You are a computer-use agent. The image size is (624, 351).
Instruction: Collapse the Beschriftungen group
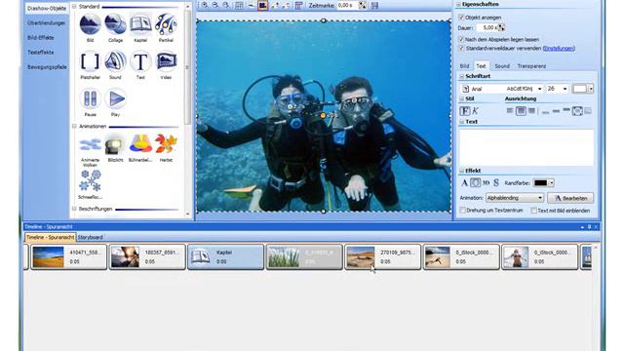click(74, 209)
